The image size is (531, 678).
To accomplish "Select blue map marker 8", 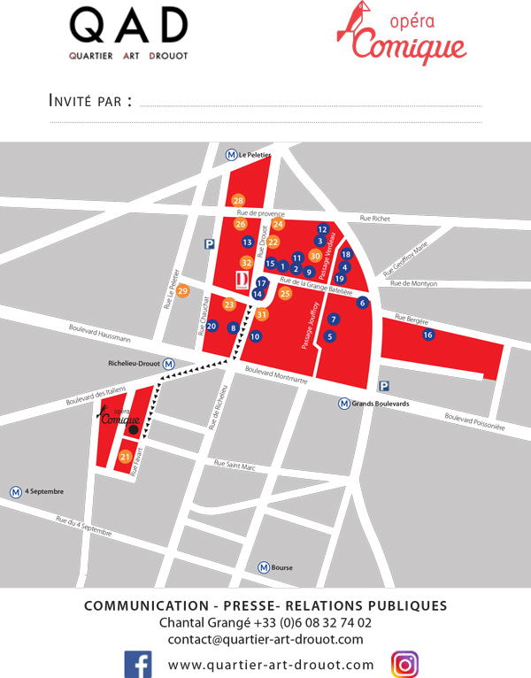I will click(x=234, y=328).
